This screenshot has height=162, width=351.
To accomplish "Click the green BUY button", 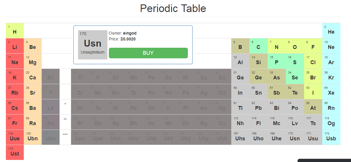I will [x=148, y=53].
